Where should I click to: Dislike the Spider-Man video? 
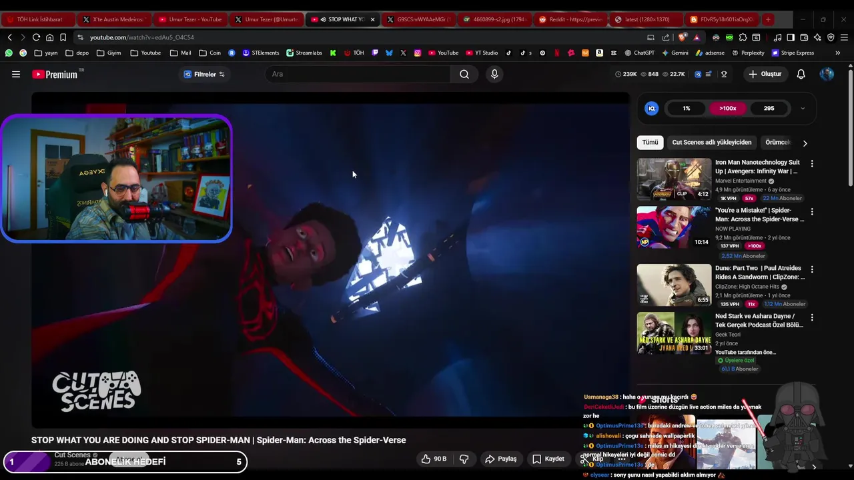click(x=464, y=459)
